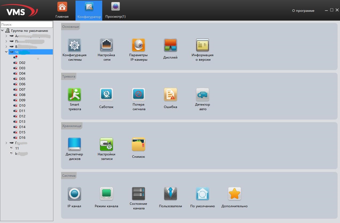Open Пользователи users icon

(x=170, y=194)
